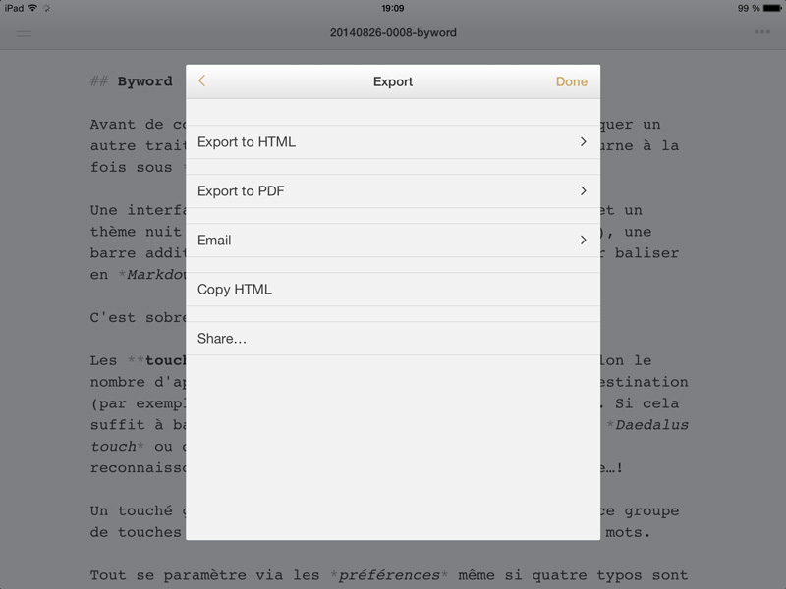Image resolution: width=786 pixels, height=589 pixels.
Task: Open the Email export option
Action: click(x=393, y=240)
